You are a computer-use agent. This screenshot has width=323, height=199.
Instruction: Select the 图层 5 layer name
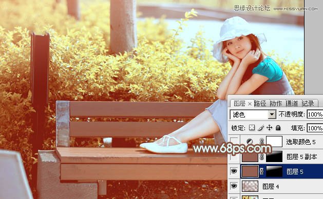click(295, 172)
